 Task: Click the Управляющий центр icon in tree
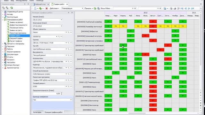click(x=5, y=11)
